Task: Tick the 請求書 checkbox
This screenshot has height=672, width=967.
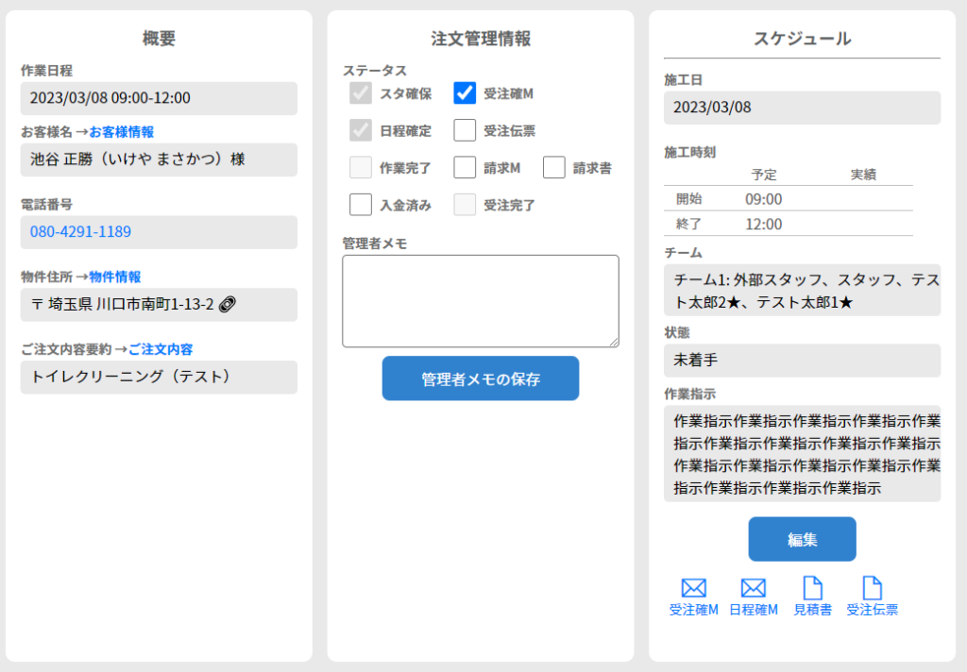Action: 554,167
